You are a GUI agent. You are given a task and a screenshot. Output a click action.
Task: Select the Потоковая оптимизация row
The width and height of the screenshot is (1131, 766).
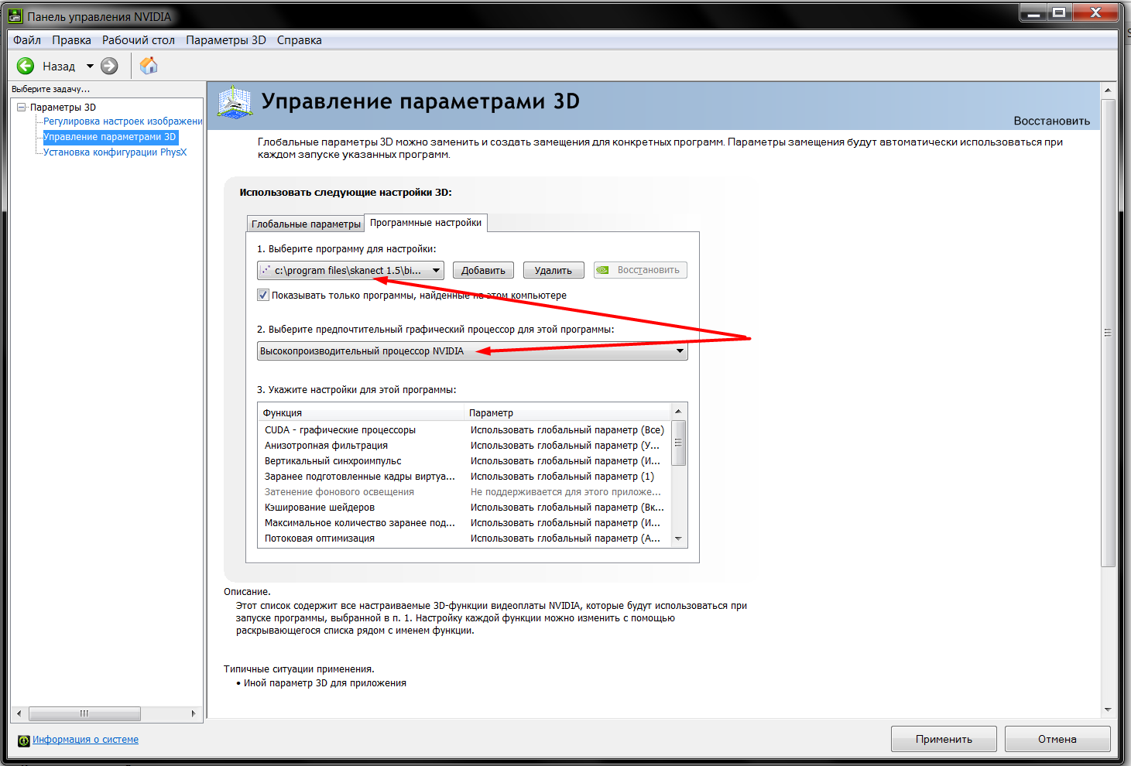pyautogui.click(x=464, y=539)
